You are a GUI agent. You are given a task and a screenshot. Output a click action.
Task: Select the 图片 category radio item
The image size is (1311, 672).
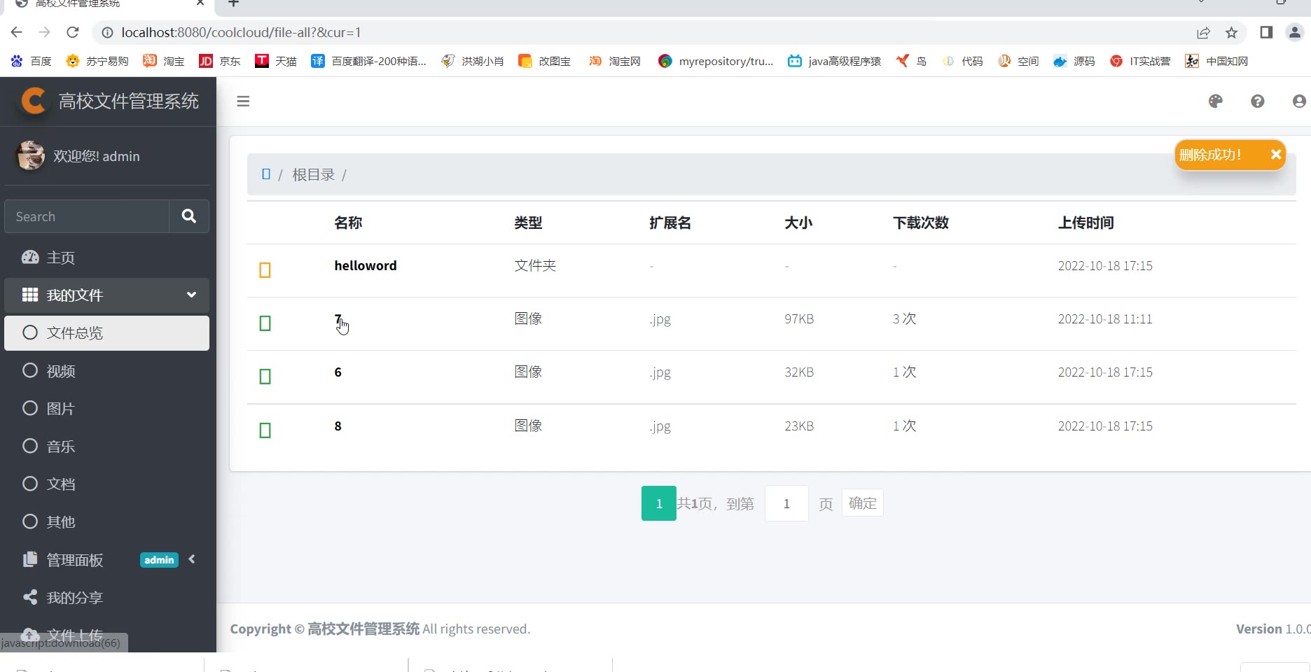(x=61, y=409)
